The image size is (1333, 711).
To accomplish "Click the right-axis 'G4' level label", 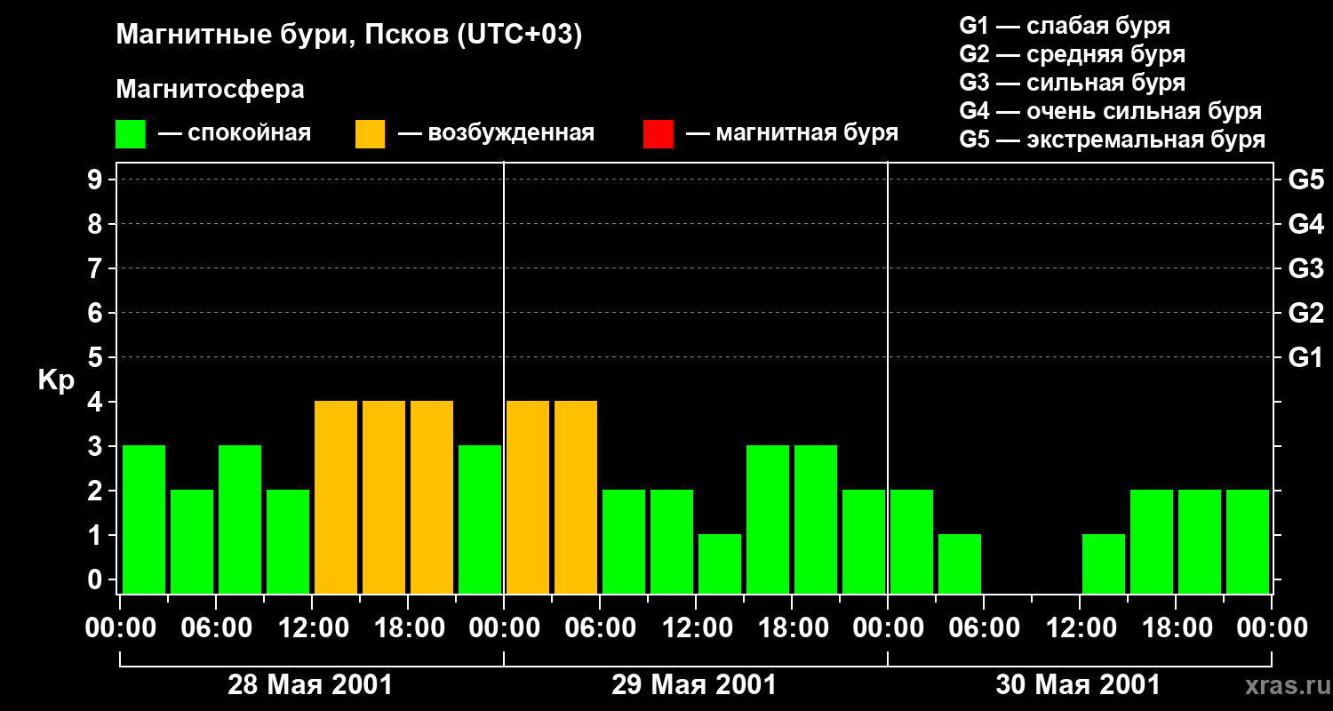I will 1305,224.
